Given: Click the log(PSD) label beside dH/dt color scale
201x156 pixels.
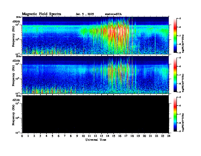Looking at the screenshot, I should [183, 44].
